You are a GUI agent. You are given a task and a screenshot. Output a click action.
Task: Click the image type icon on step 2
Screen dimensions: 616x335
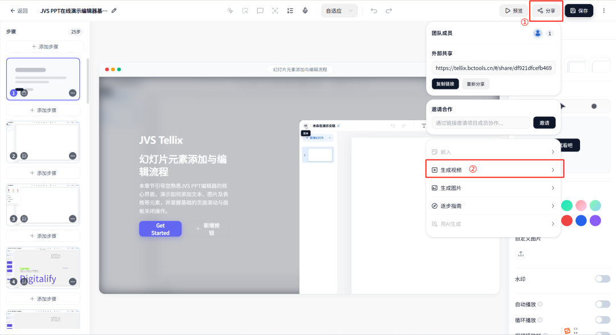coord(24,156)
